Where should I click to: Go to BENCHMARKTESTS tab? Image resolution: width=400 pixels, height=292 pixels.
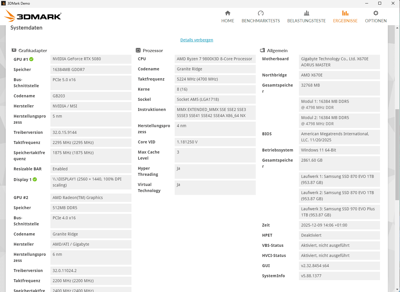point(261,17)
